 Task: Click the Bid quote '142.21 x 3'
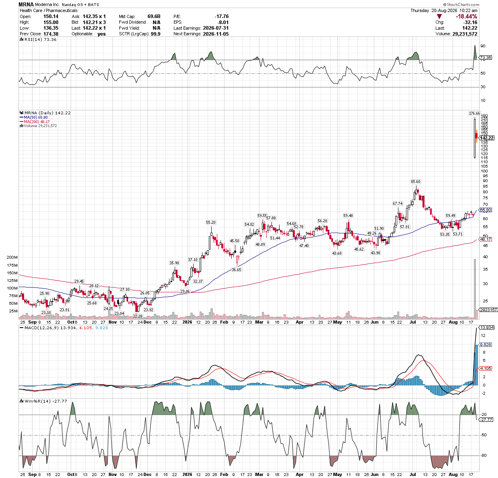(x=94, y=22)
